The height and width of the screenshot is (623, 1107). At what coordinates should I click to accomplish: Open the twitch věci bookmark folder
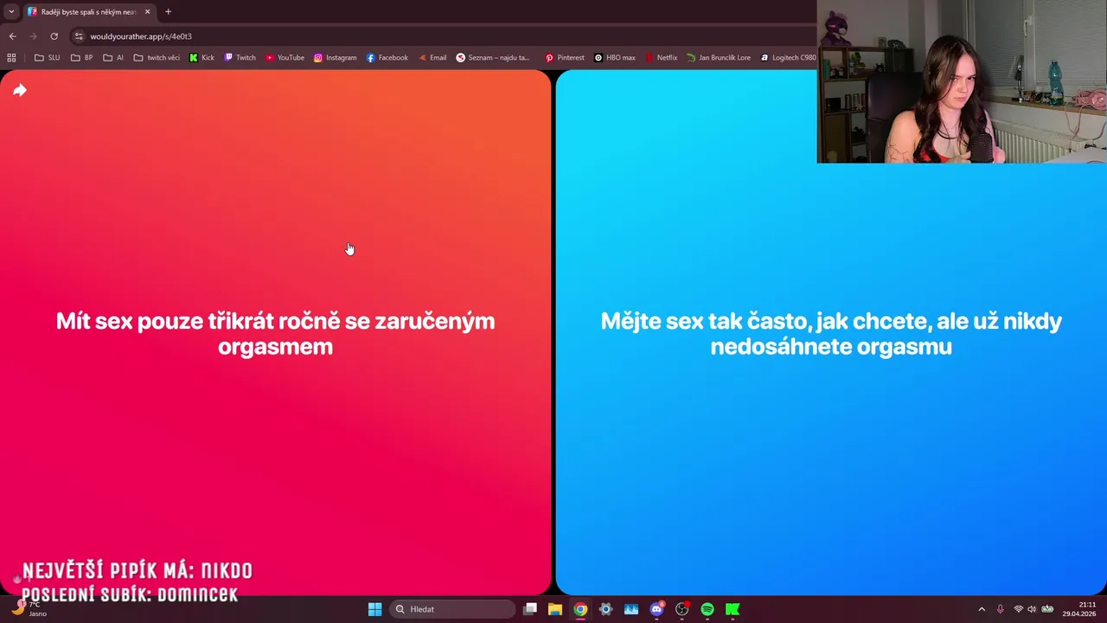click(x=157, y=58)
